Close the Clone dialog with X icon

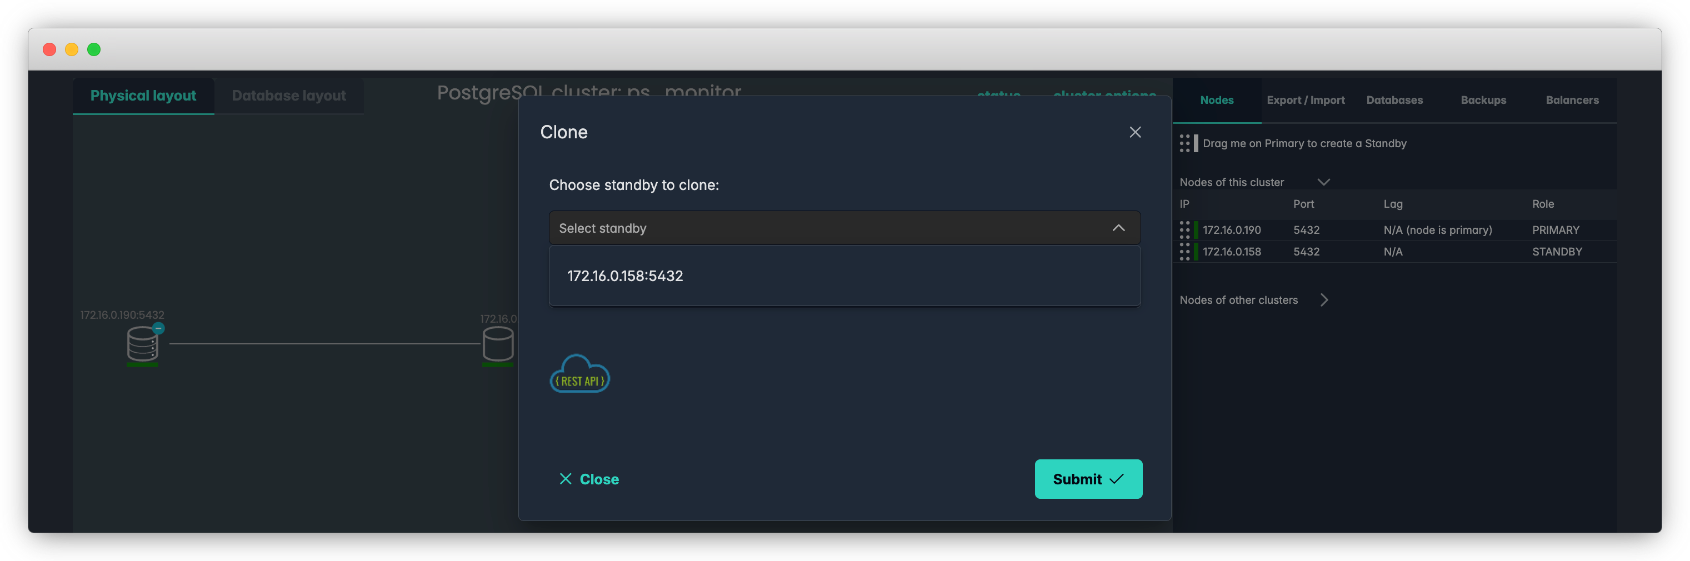pos(1135,132)
